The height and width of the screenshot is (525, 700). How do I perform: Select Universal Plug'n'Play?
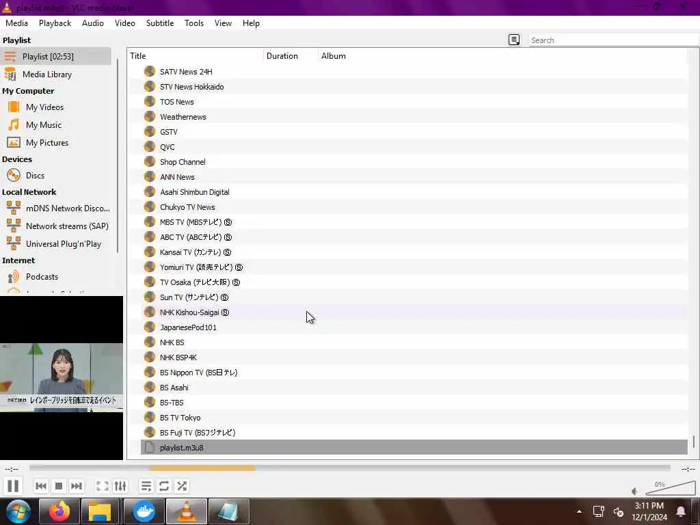click(x=56, y=244)
